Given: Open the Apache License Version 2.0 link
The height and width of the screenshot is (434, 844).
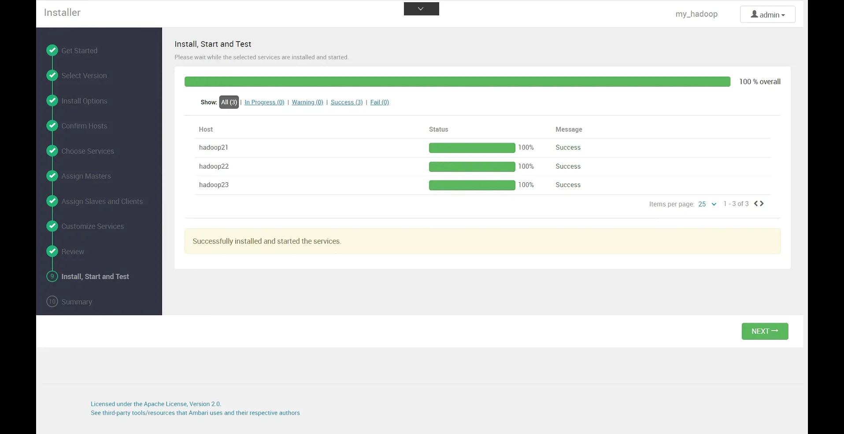Looking at the screenshot, I should 155,404.
